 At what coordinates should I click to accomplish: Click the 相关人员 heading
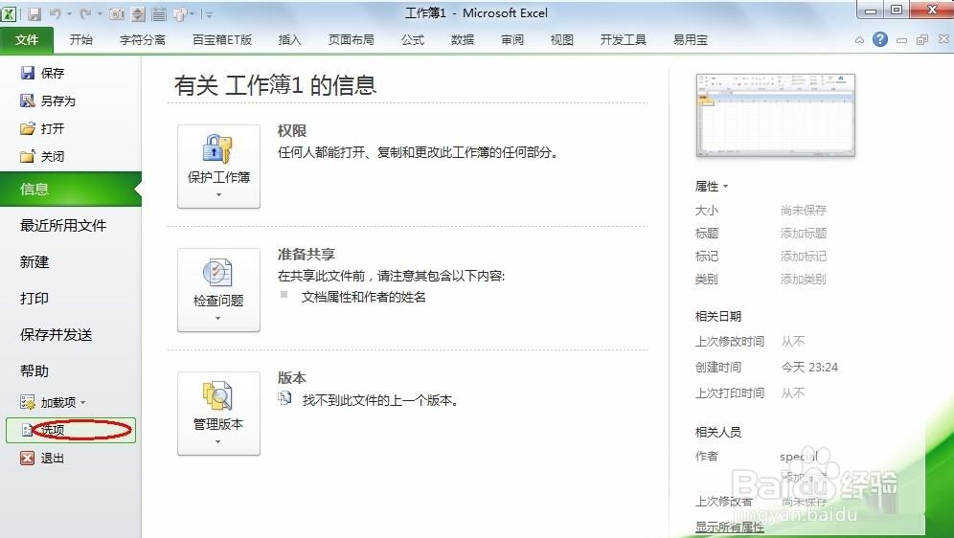point(718,433)
